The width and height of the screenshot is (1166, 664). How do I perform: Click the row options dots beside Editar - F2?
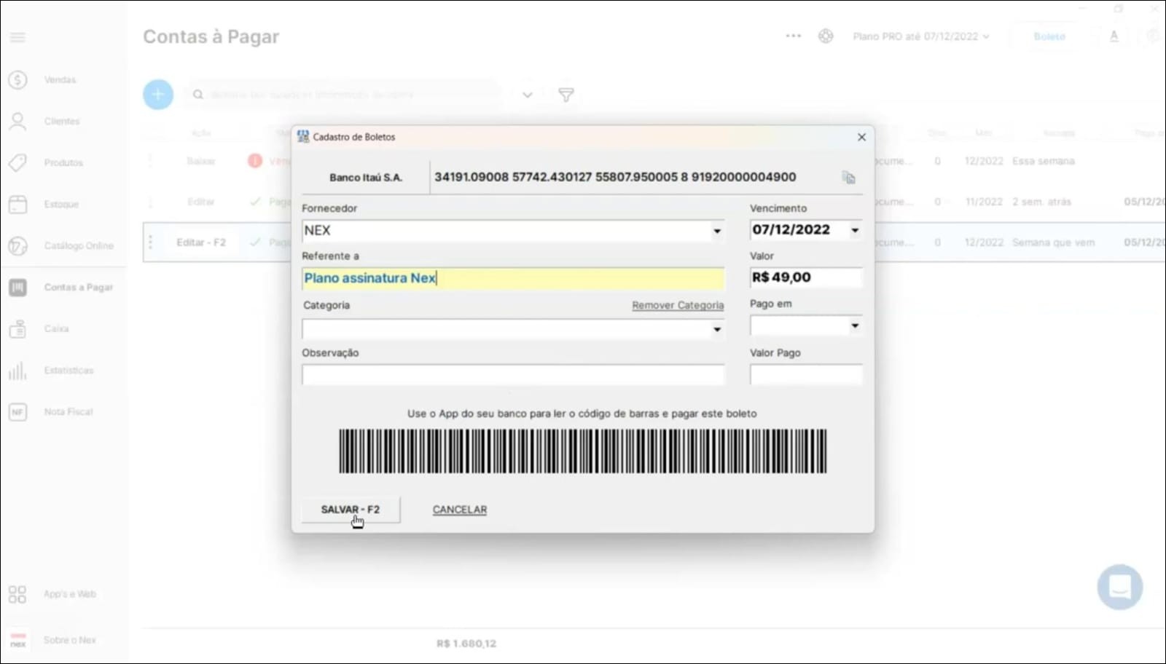tap(151, 242)
